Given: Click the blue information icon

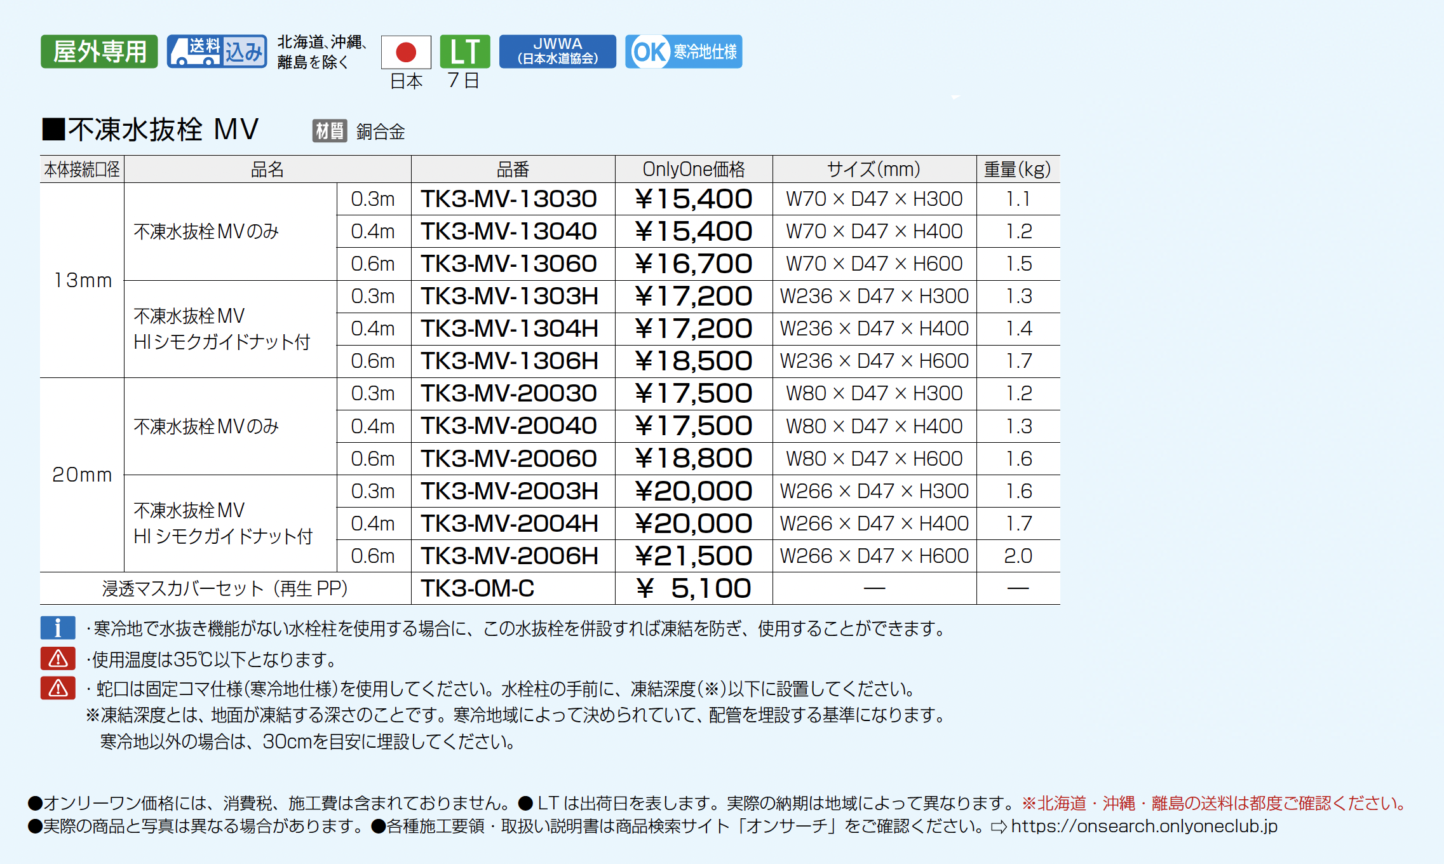Looking at the screenshot, I should (58, 628).
